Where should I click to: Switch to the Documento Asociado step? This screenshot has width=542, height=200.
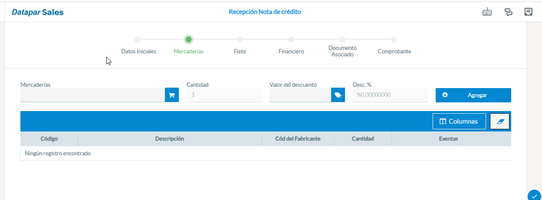point(342,51)
